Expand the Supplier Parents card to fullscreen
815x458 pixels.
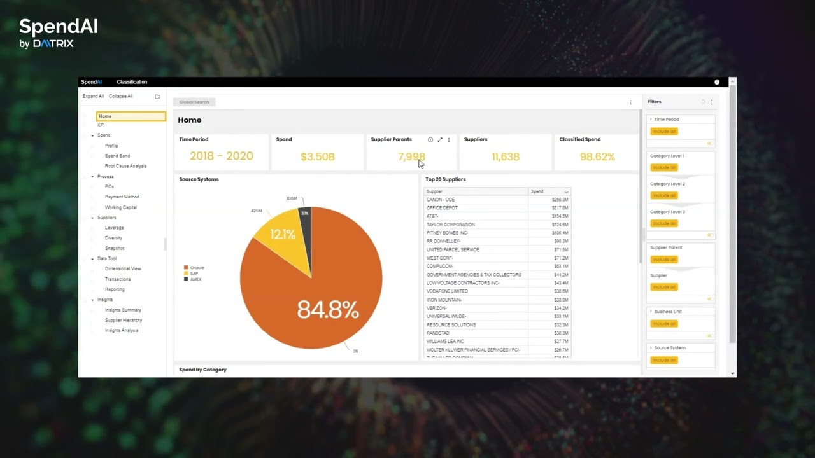(439, 140)
